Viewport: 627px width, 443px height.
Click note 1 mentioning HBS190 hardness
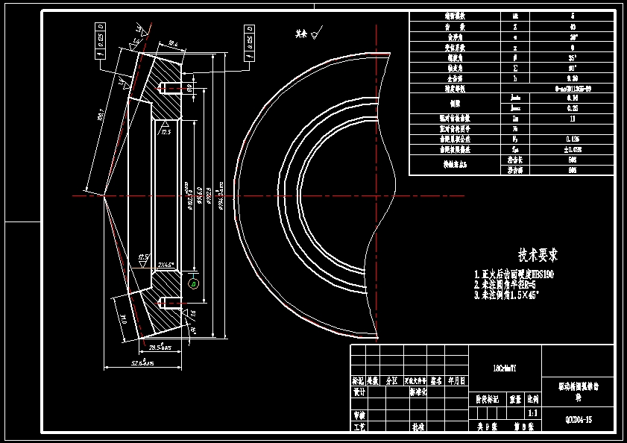click(x=514, y=274)
